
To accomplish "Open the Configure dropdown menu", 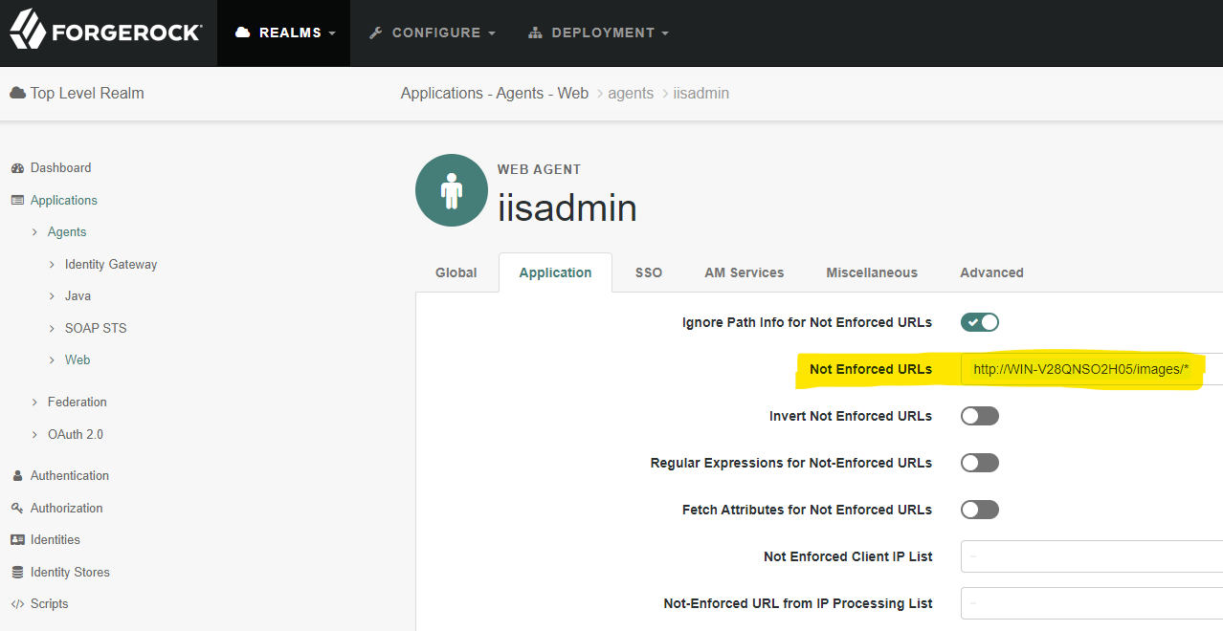I will tap(432, 33).
